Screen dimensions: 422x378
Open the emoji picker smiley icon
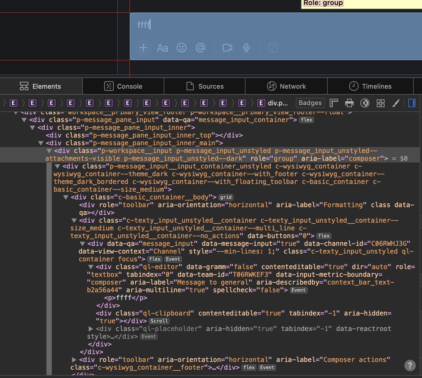pos(182,48)
